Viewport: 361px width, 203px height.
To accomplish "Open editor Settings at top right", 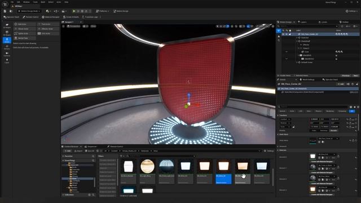I will pyautogui.click(x=352, y=11).
